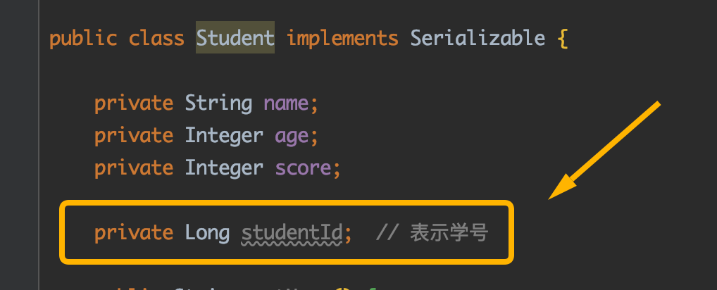
Task: Select the String type of name field
Action: point(218,104)
